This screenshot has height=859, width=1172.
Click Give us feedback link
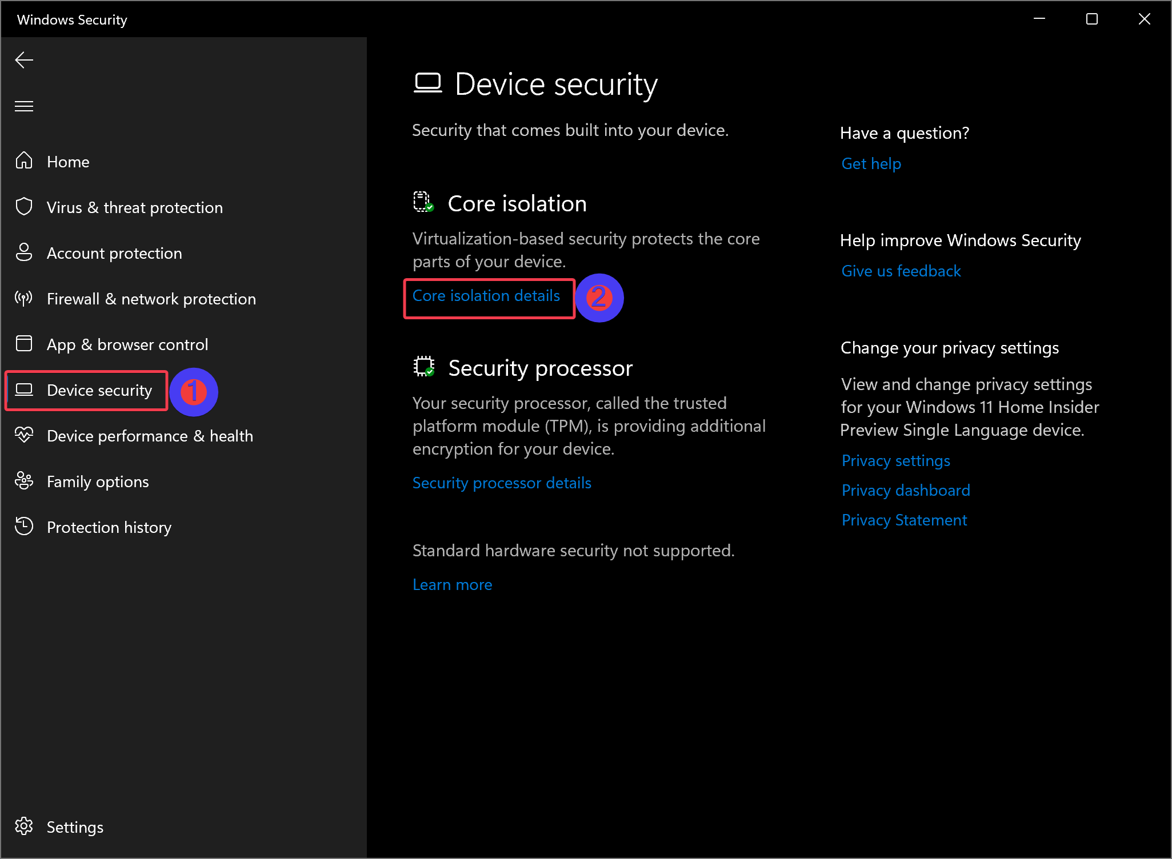click(x=901, y=271)
